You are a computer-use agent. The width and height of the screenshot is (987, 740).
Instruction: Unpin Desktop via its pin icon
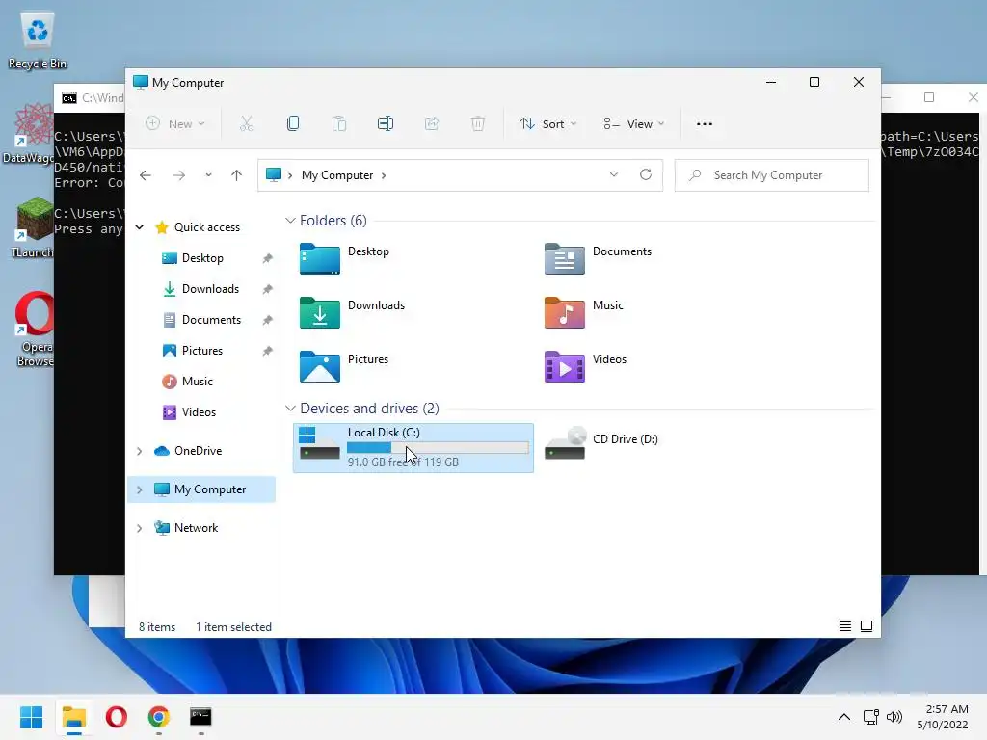268,258
